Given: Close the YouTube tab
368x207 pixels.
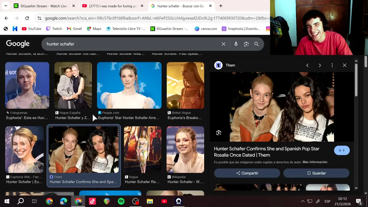Looking at the screenshot, I should pyautogui.click(x=142, y=6).
